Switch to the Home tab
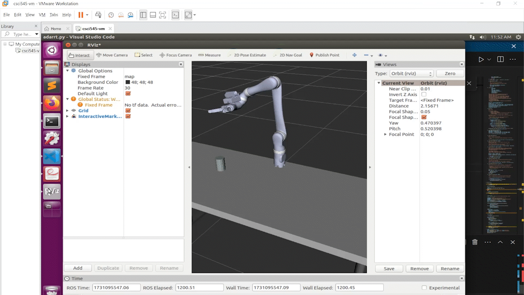524x295 pixels. point(53,29)
